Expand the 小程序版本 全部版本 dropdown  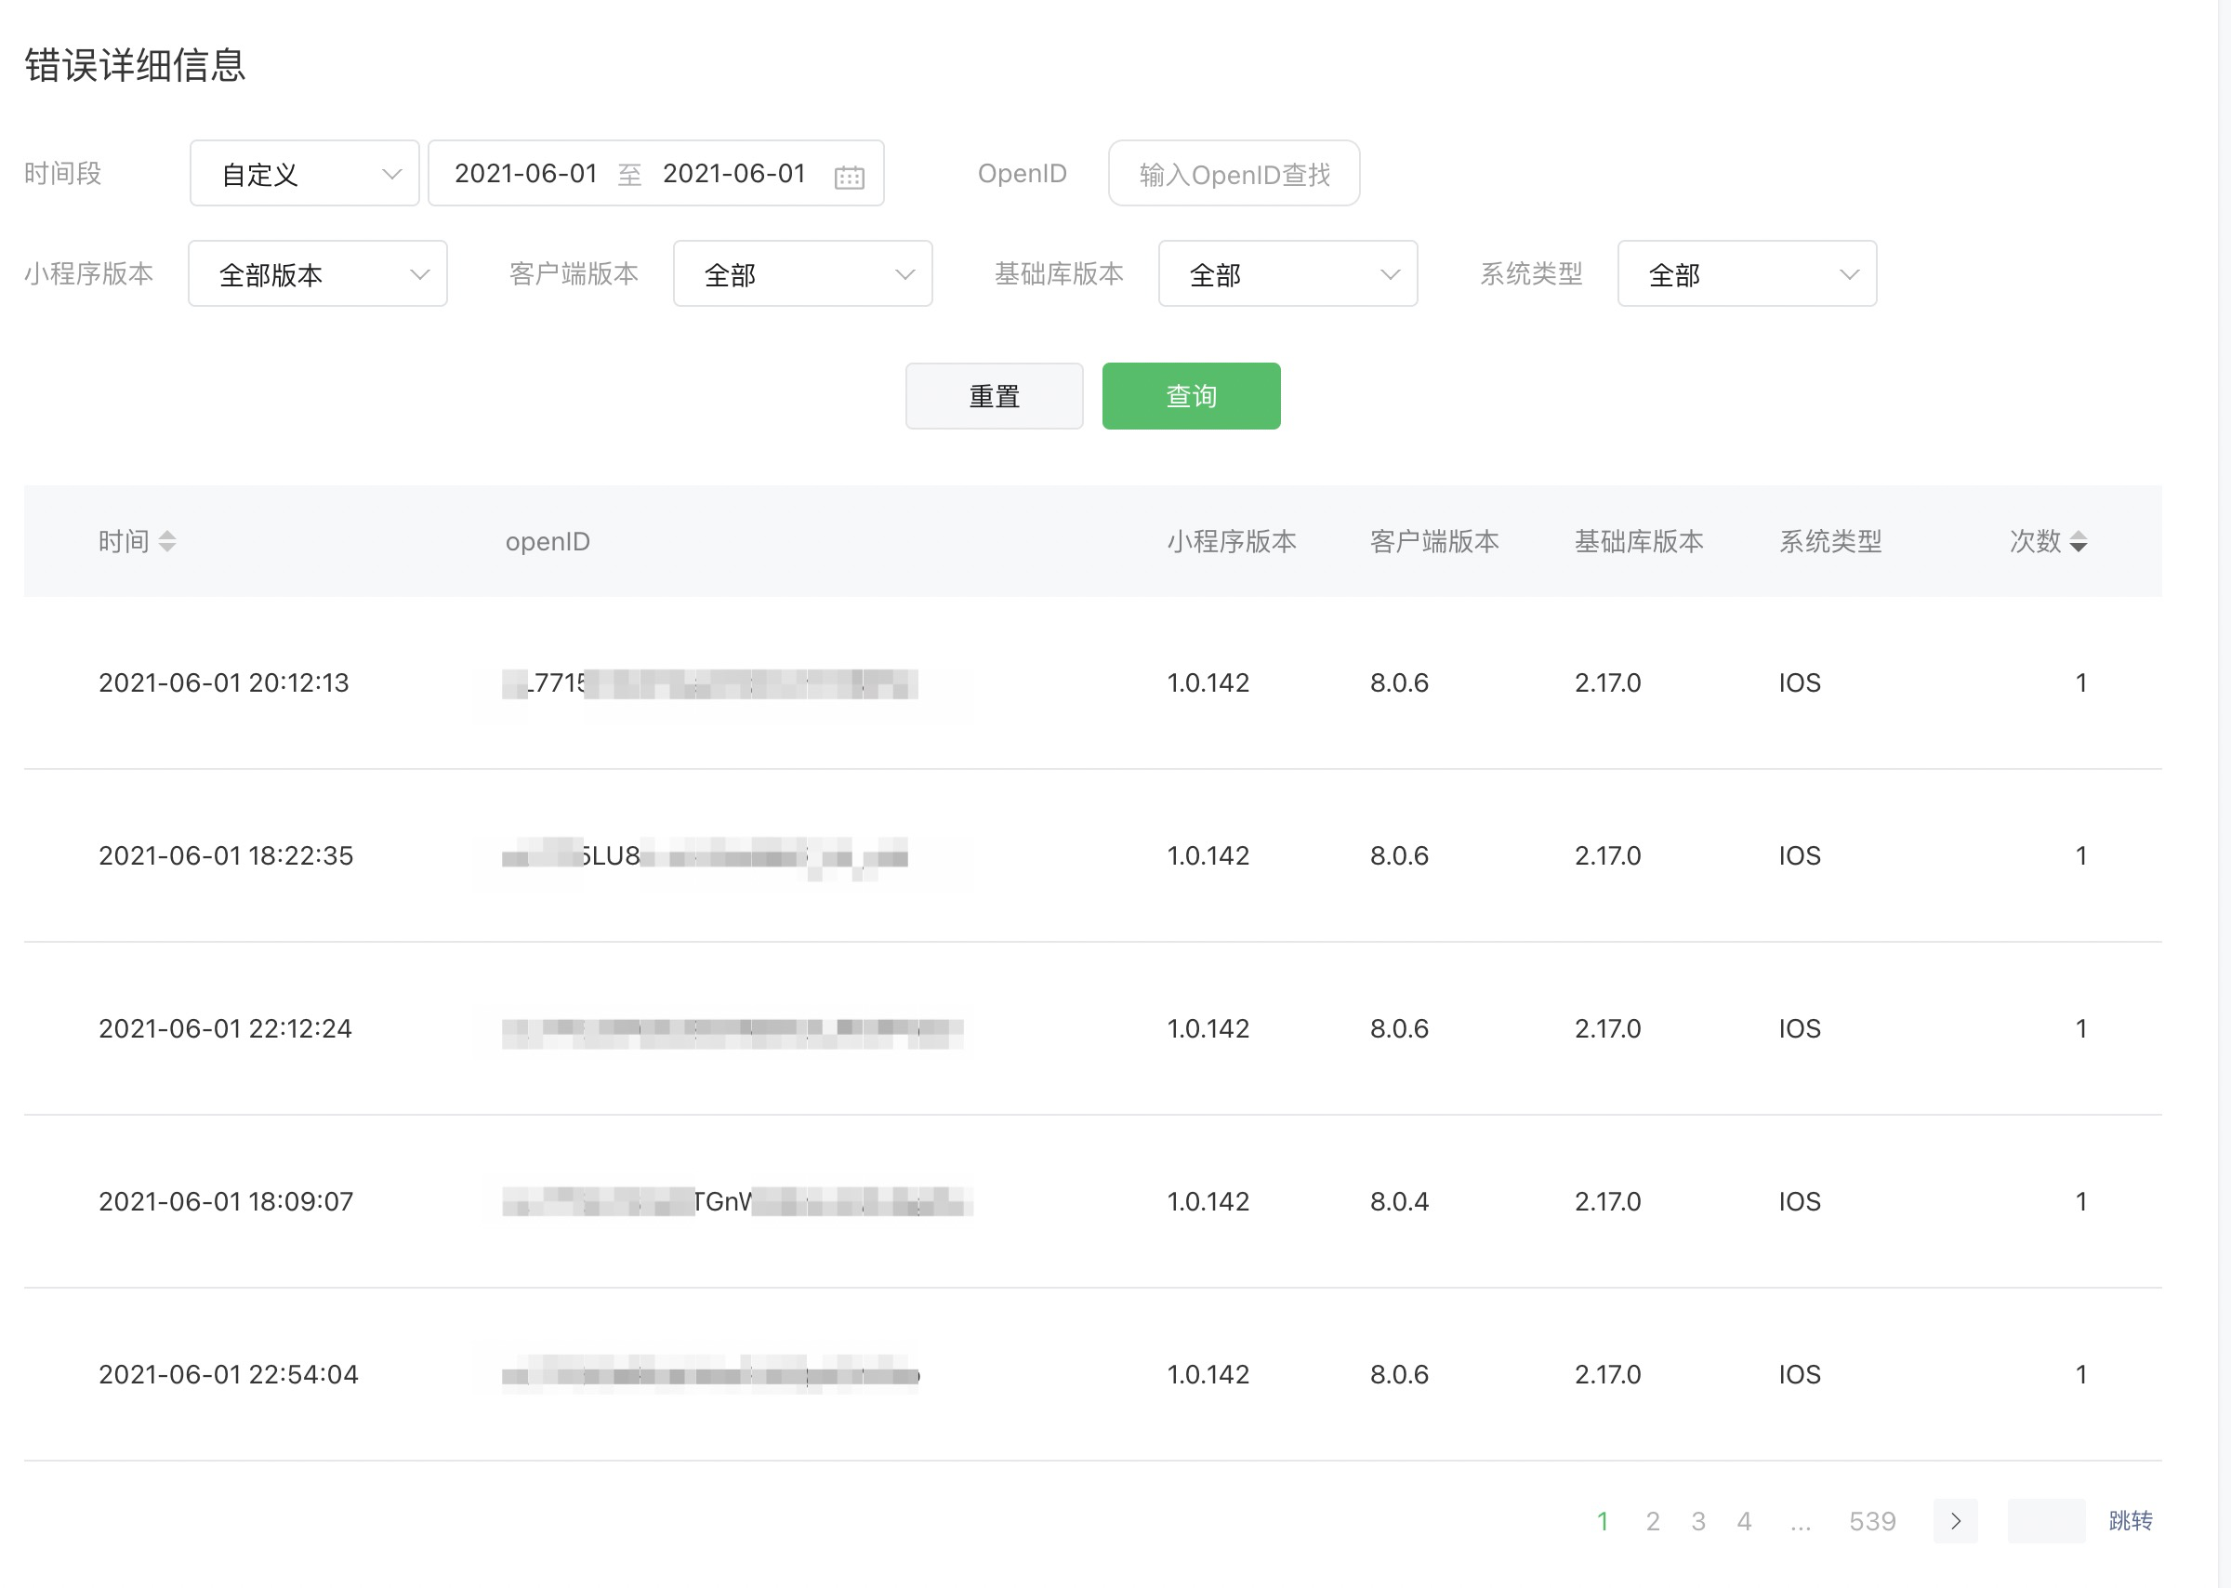coord(317,273)
